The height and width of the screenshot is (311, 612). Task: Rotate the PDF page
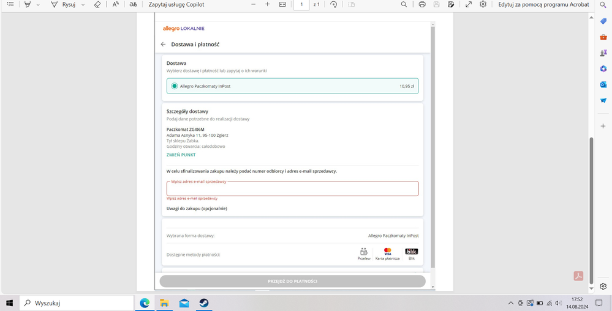333,4
